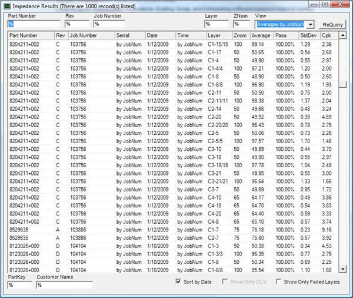Click the layer cell C3-18/18
The height and width of the screenshot is (298, 353).
pyautogui.click(x=218, y=165)
